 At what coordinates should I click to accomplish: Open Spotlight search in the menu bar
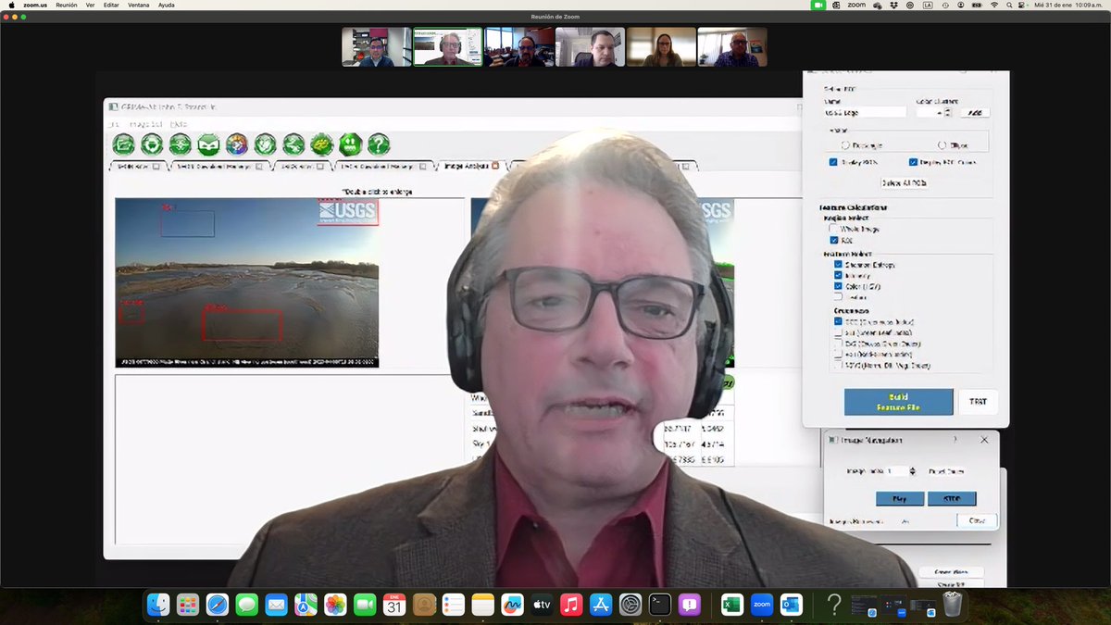[1009, 5]
